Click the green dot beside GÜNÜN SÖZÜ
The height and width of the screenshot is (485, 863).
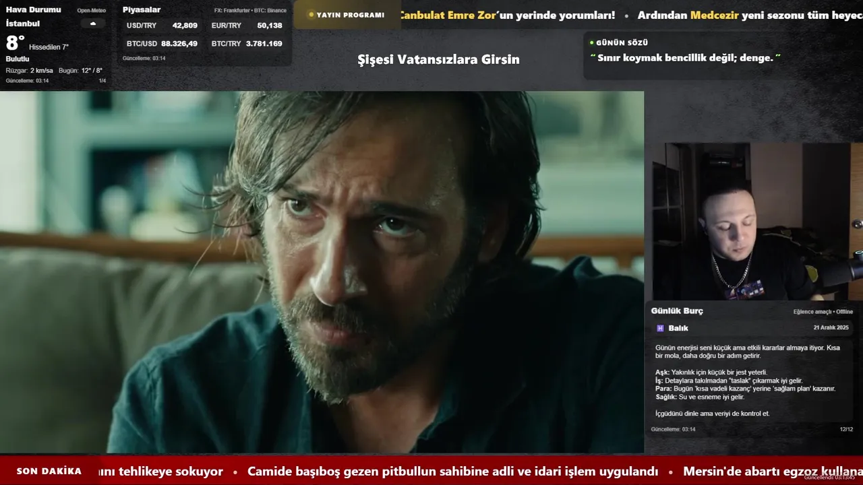click(592, 42)
